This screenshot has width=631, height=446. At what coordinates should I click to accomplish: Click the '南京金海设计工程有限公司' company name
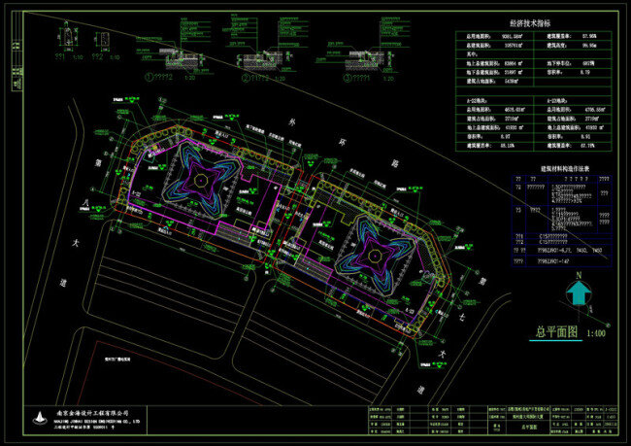[x=92, y=413]
